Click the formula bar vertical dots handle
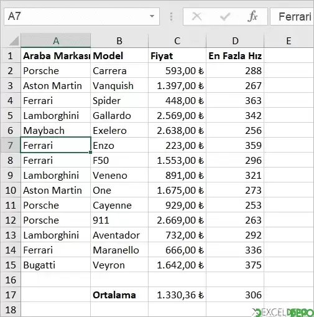 pyautogui.click(x=171, y=17)
